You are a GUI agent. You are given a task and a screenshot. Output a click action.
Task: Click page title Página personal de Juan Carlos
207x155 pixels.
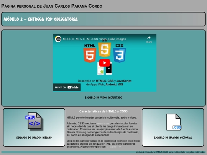(x=52, y=6)
